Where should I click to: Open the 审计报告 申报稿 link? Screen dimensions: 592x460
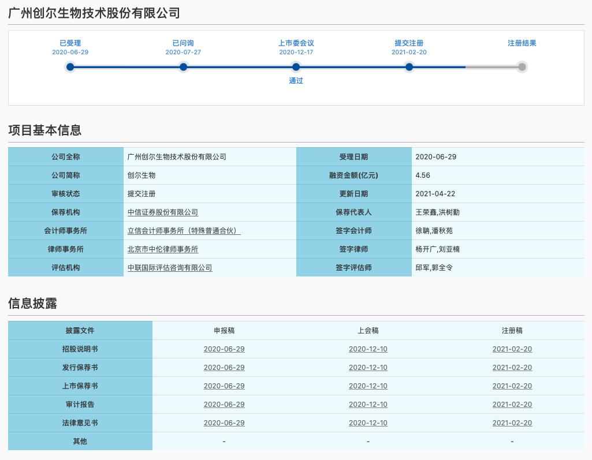(224, 404)
